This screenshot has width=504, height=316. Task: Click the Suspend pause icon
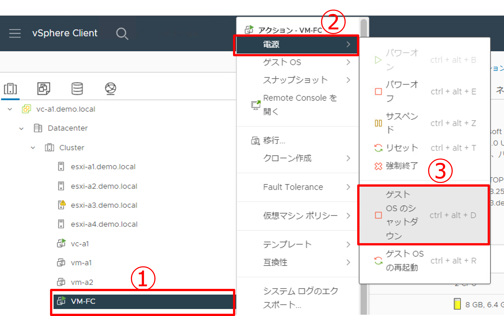(378, 123)
